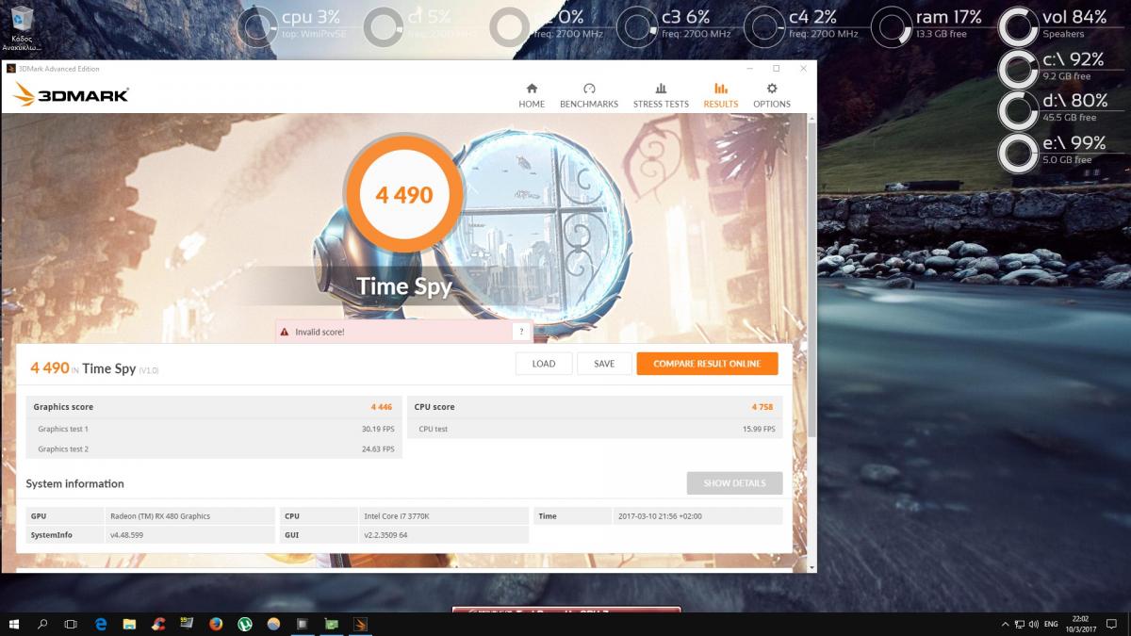Open STRESS TESTS section

661,95
